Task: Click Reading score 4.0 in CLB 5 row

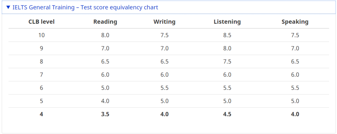Action: pyautogui.click(x=105, y=101)
